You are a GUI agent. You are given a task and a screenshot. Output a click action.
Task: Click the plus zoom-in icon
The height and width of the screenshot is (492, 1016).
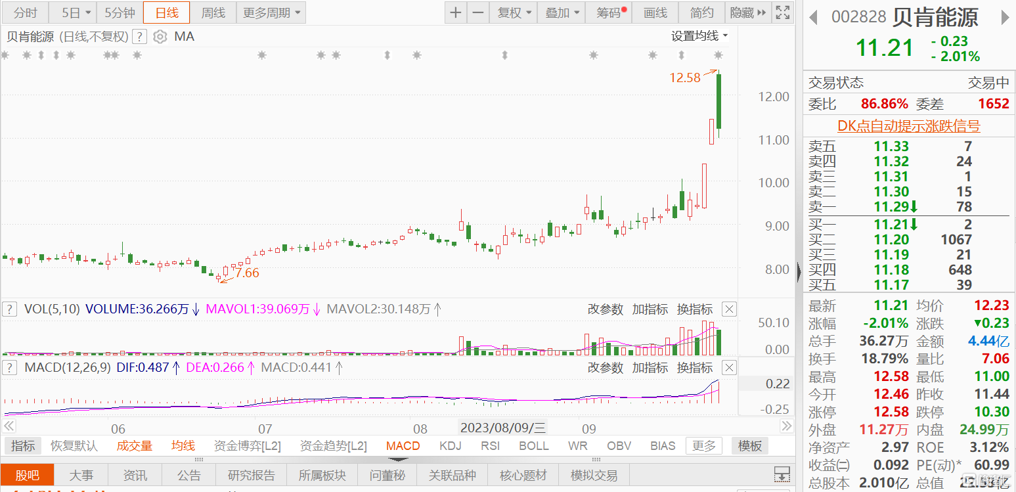click(456, 12)
